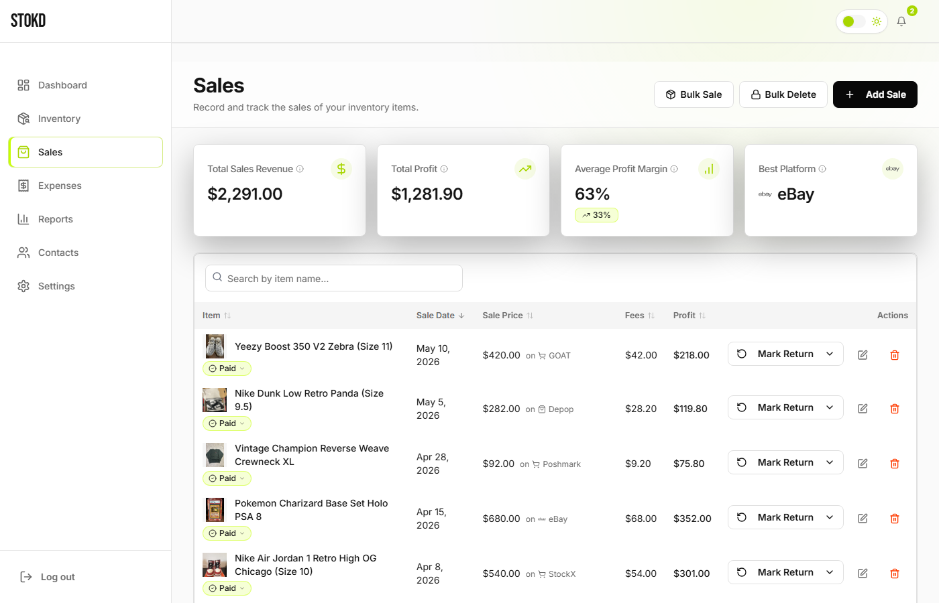Click the dollar sign revenue icon
The width and height of the screenshot is (939, 603).
coord(341,169)
